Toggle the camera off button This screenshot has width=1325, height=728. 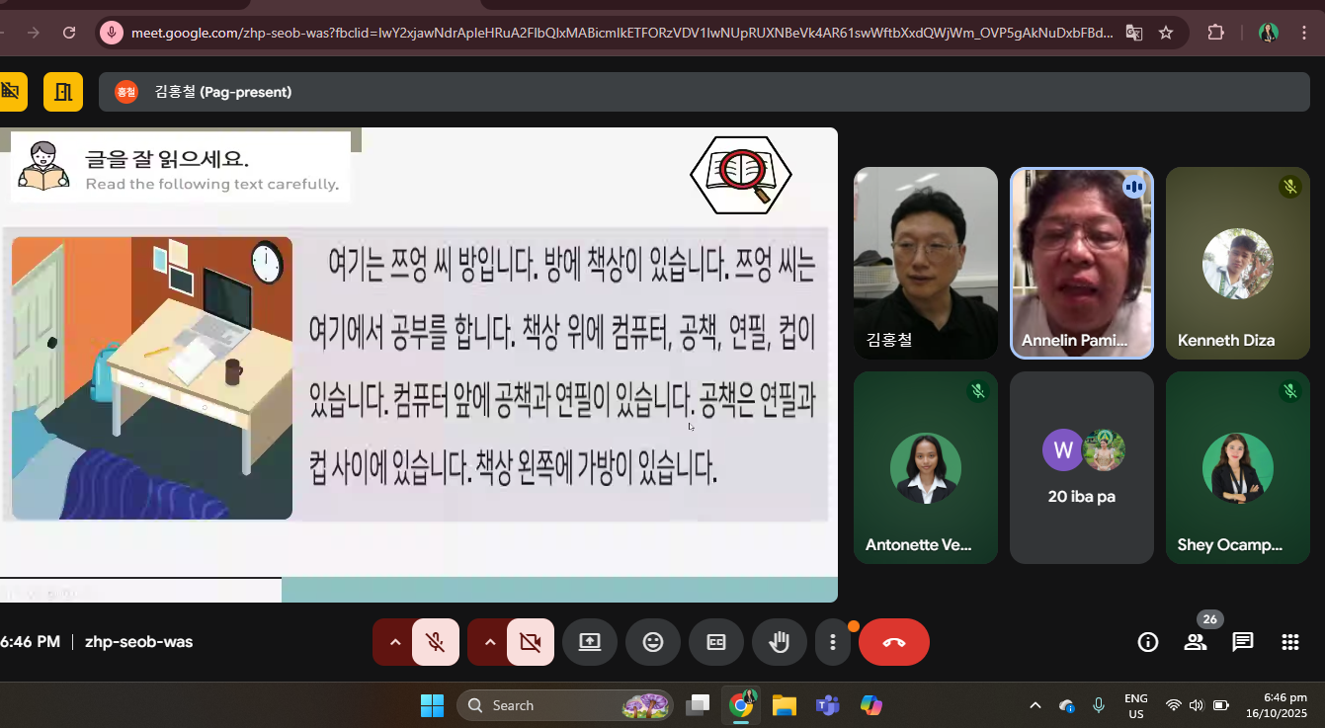pyautogui.click(x=531, y=642)
